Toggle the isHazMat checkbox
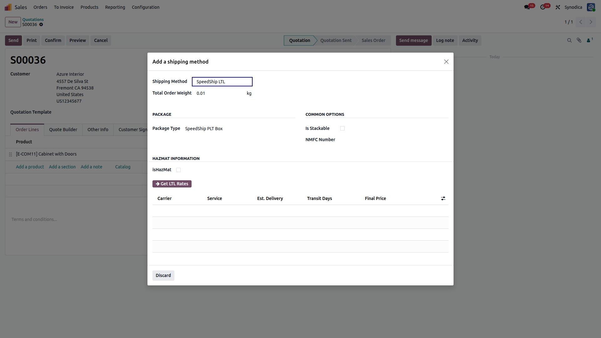601x338 pixels. (x=178, y=170)
